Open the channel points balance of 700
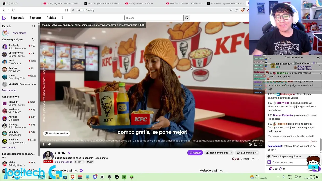The width and height of the screenshot is (322, 181). point(273,169)
